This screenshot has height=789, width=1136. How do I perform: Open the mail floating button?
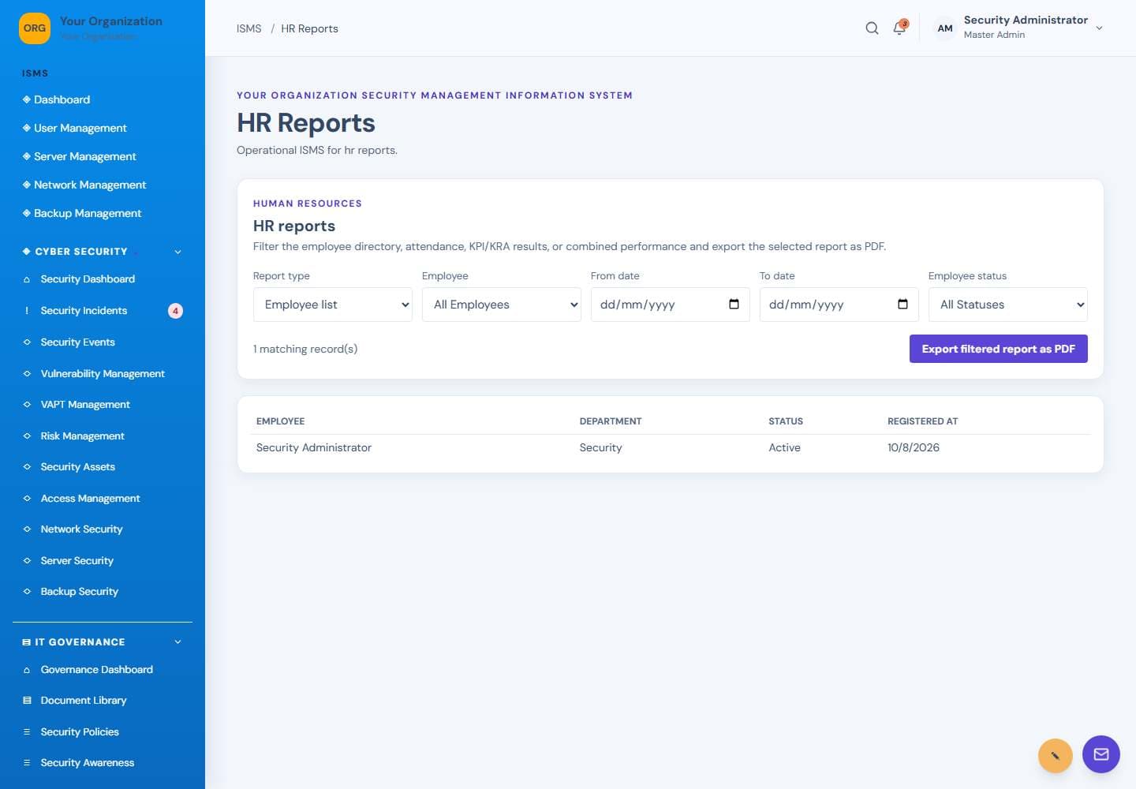[x=1101, y=754]
